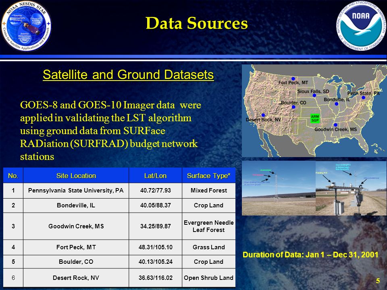The image size is (387, 290).
Task: Select the 'Bondeville, IL' cell
Action: point(76,205)
